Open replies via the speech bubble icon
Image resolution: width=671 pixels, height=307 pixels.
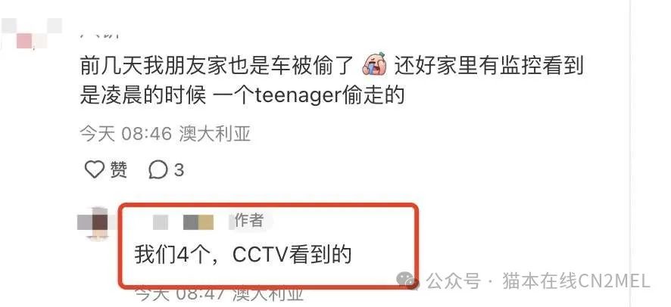[158, 170]
